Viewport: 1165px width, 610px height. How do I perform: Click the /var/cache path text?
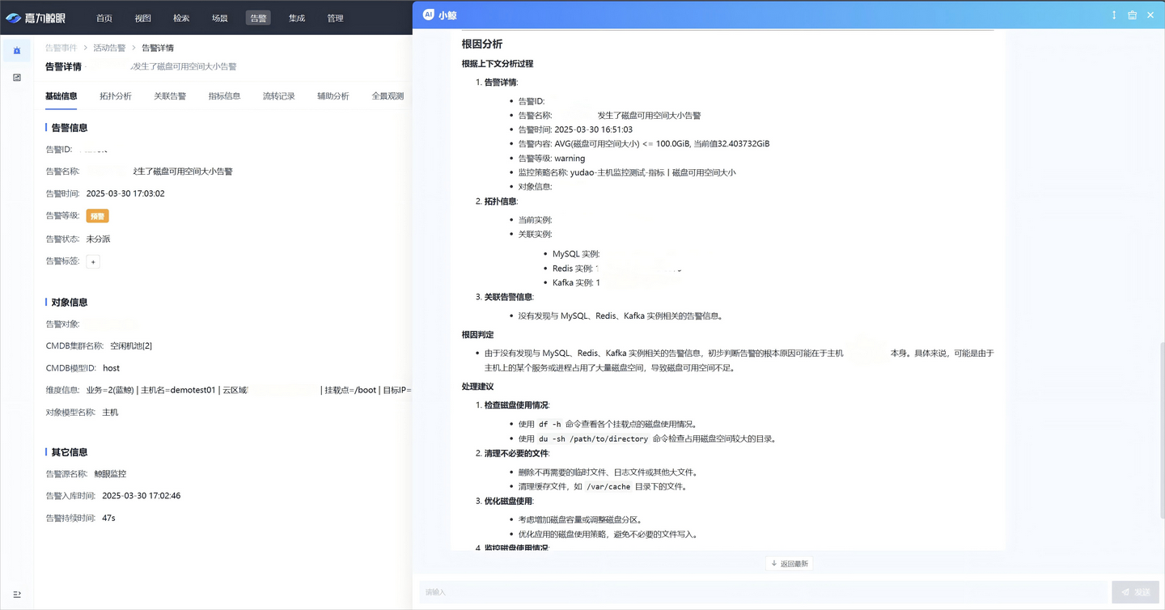608,487
